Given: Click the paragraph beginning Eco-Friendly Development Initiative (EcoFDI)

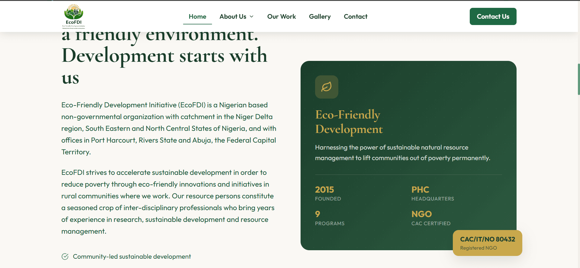Looking at the screenshot, I should point(169,128).
